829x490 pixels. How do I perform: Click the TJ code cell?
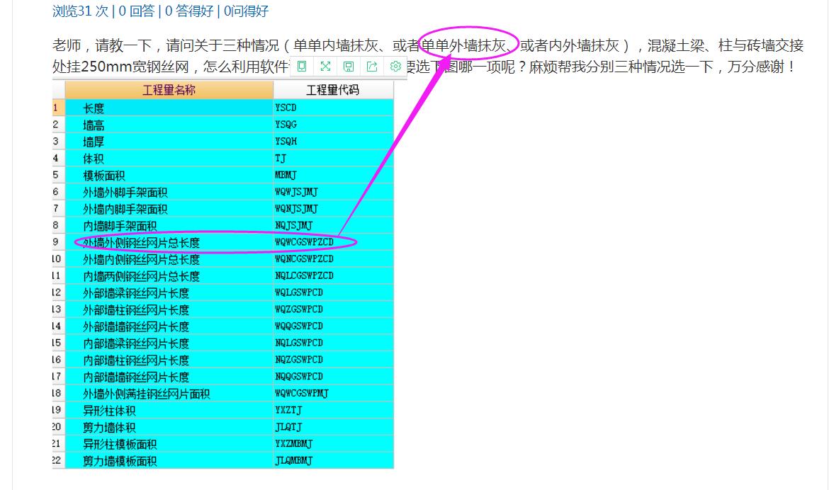pos(333,159)
